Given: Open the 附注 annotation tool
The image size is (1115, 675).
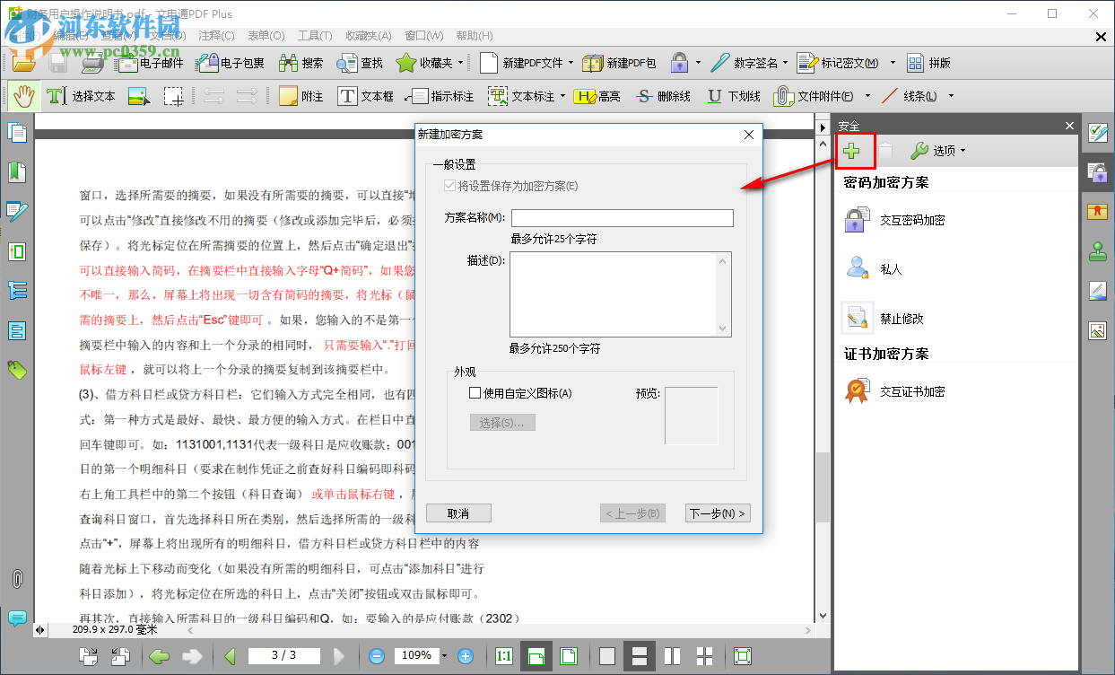Looking at the screenshot, I should pos(300,95).
